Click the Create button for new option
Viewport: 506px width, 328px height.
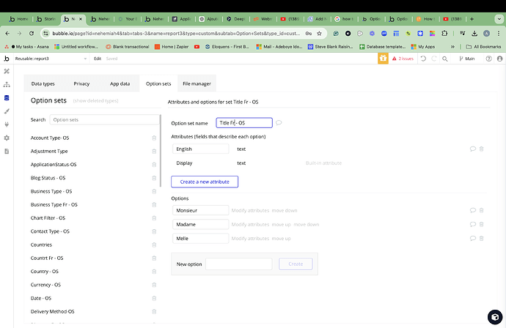coord(296,264)
